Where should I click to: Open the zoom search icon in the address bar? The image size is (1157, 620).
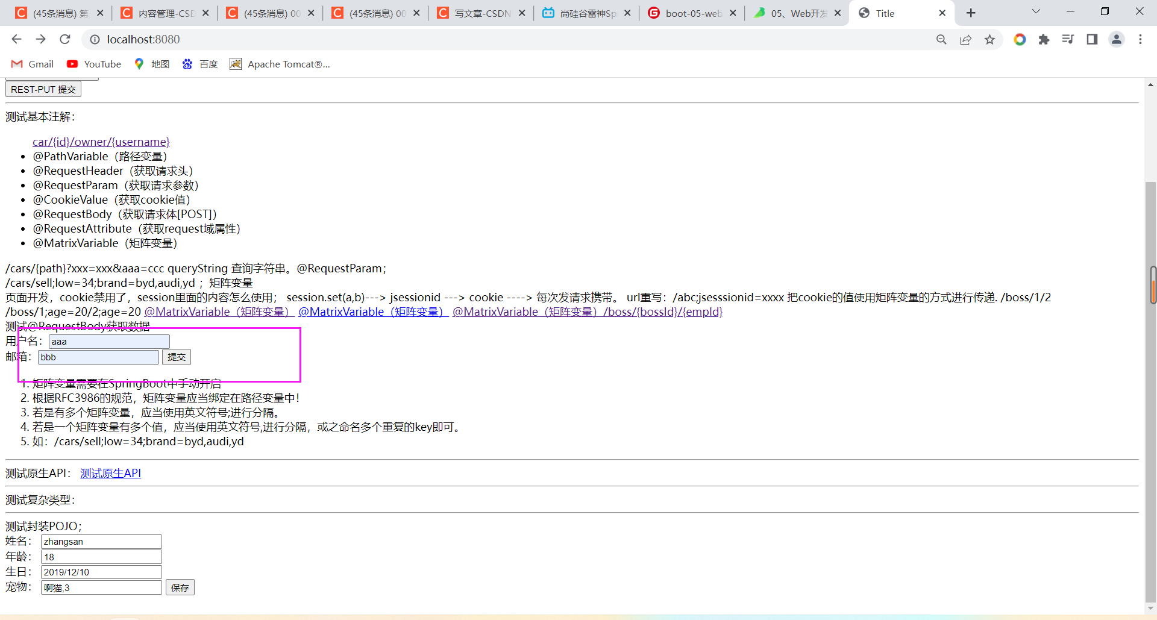[942, 39]
